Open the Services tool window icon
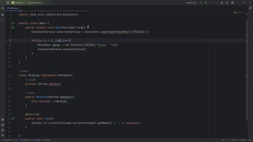This screenshot has height=142, width=253. [x=3, y=120]
